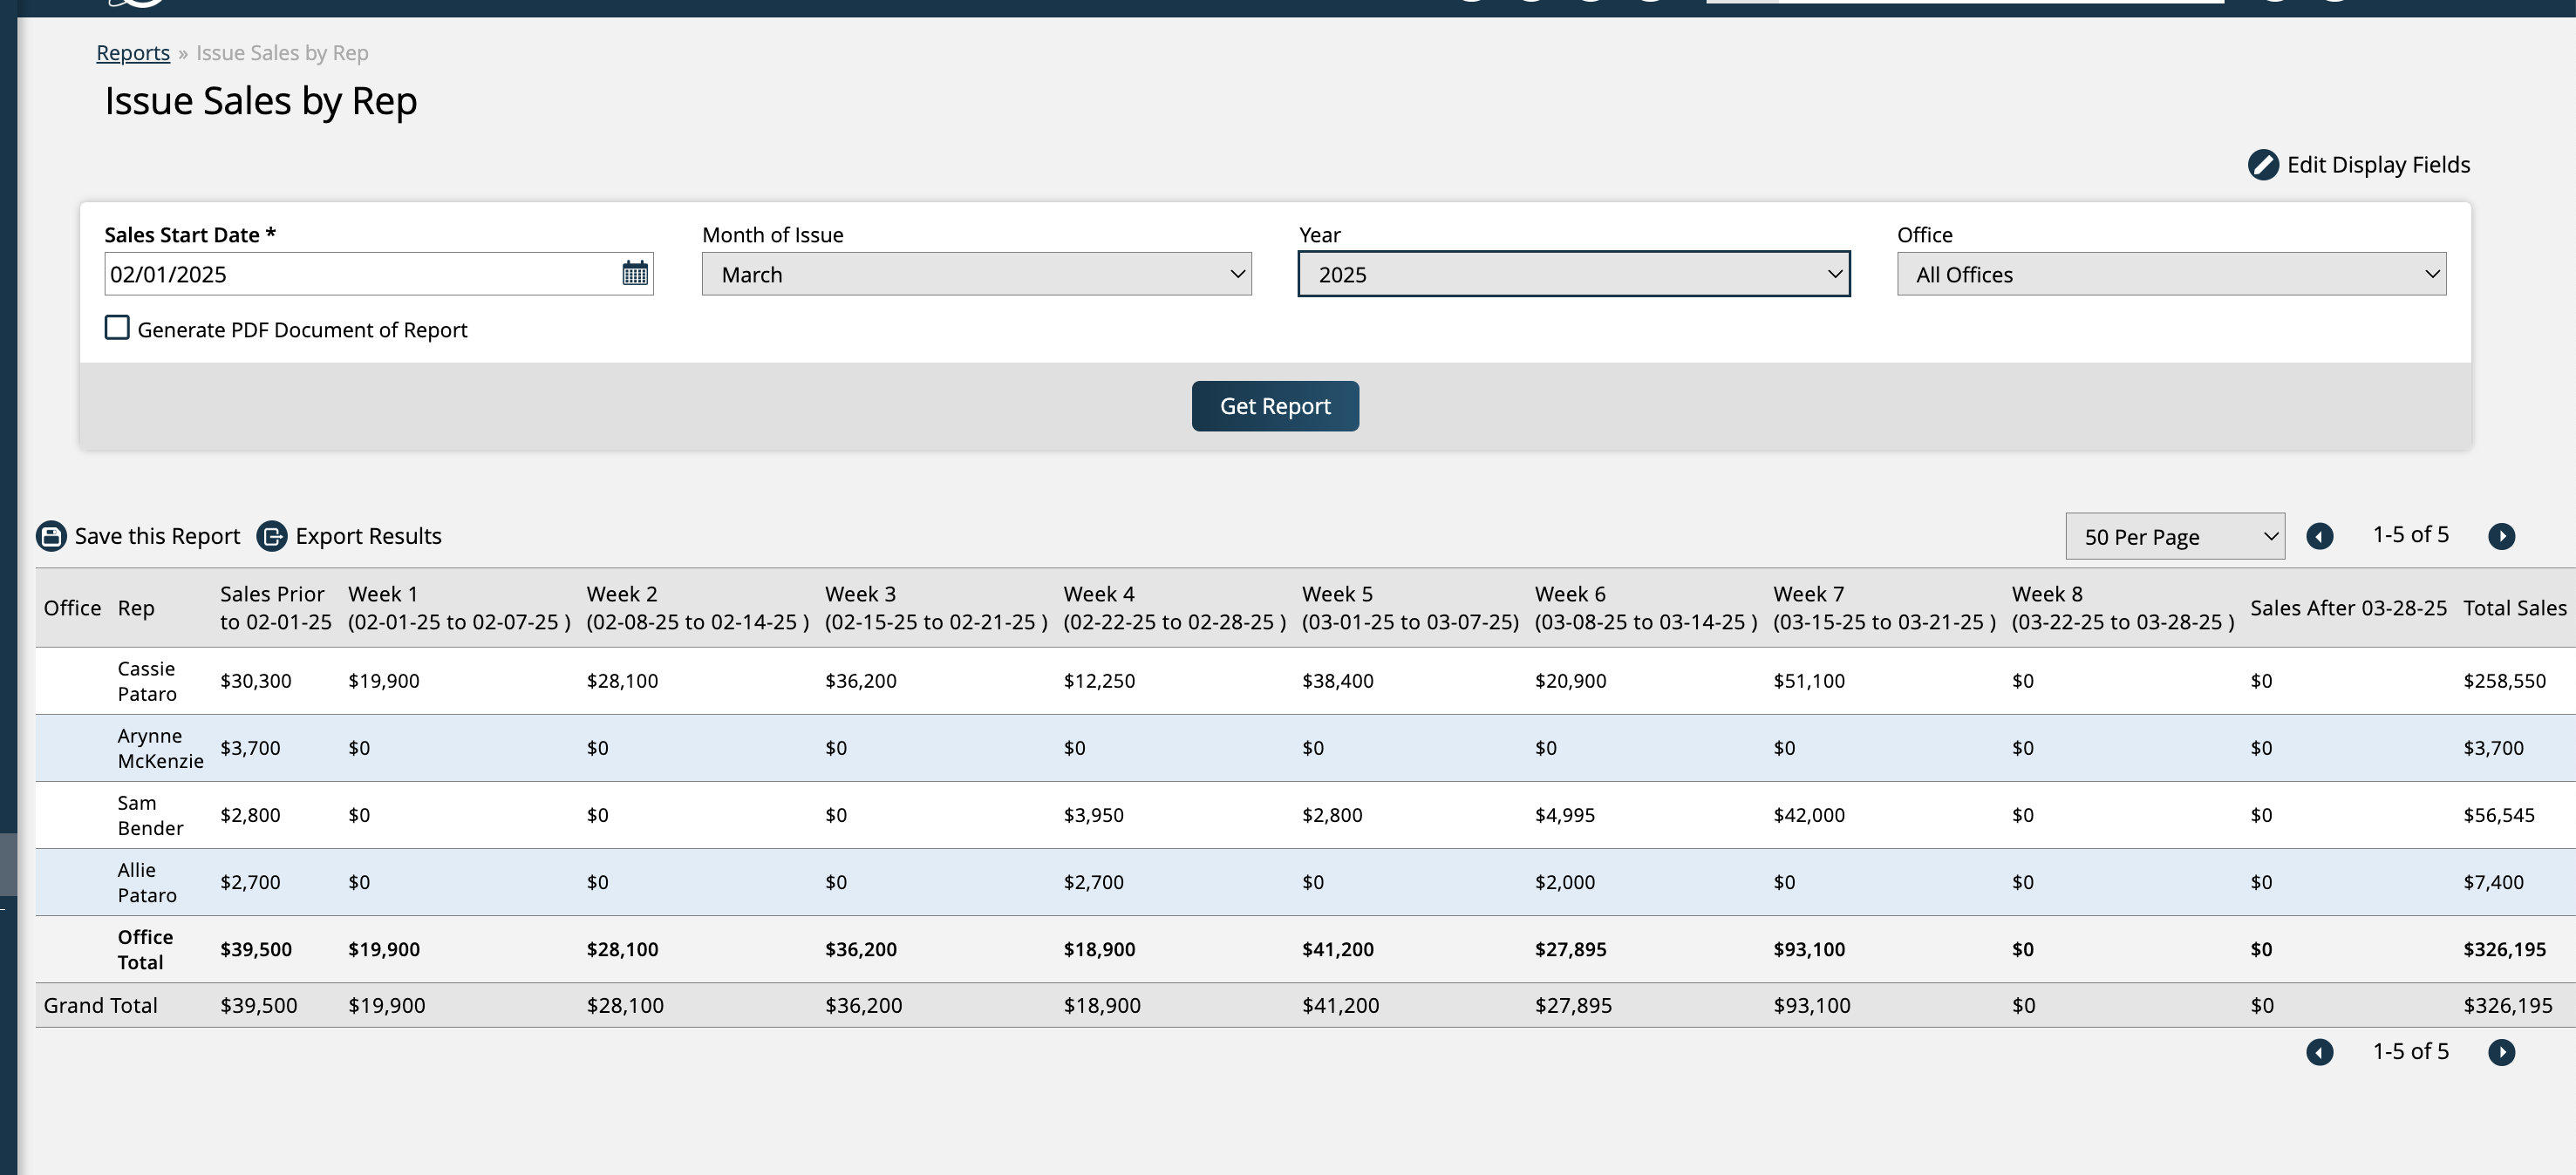Click the Export Results icon
The image size is (2576, 1175).
point(272,535)
